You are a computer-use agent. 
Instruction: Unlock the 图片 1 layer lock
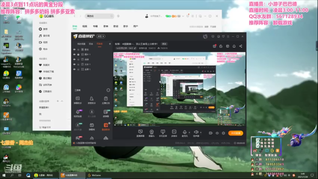(78, 54)
